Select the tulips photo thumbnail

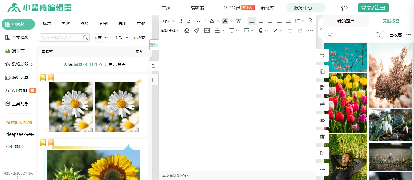click(x=346, y=103)
